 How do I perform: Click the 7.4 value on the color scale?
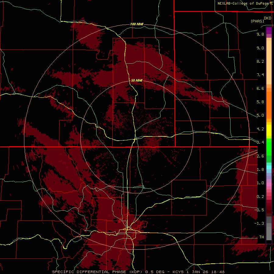coord(260,75)
